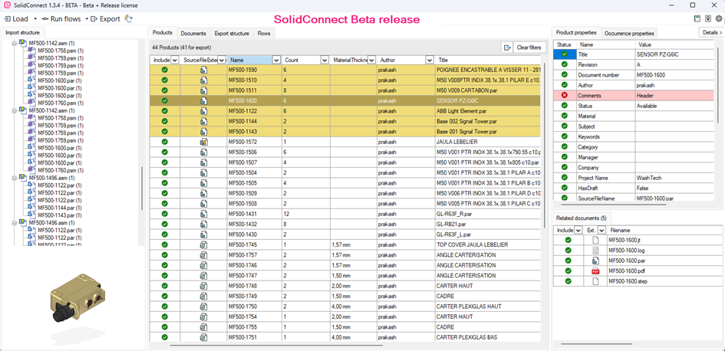Click the Details > button
This screenshot has height=351, width=725.
pos(712,32)
